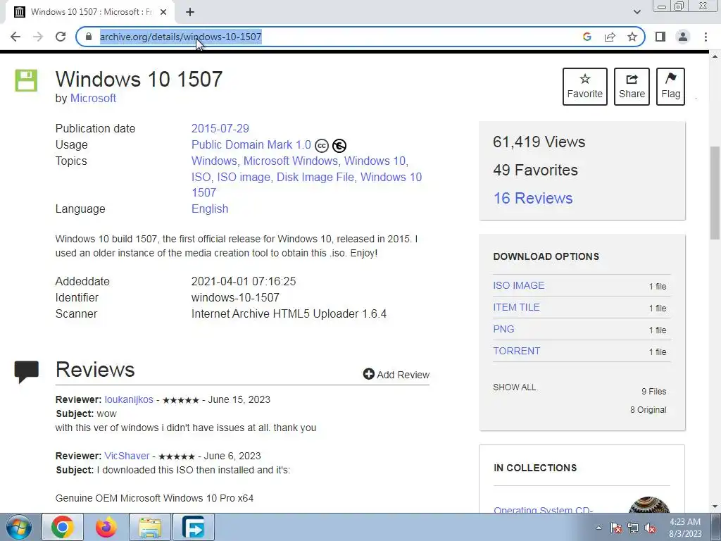Screen dimensions: 721x541
Task: Open Public Domain Mark 1.0 license link
Action: (251, 145)
